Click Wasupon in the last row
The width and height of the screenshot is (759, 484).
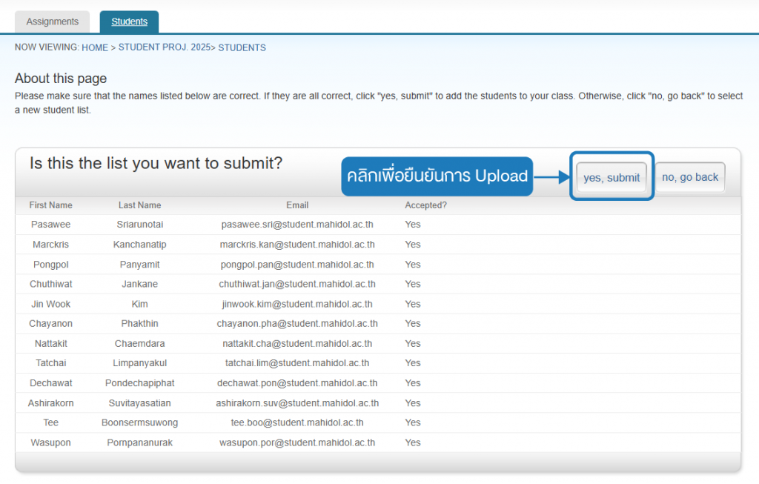51,442
